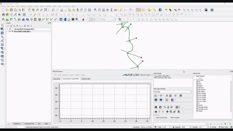This screenshot has width=233, height=131.
Task: Click the magnifier zoom icon in plot toolbar
Action: coord(171,112)
